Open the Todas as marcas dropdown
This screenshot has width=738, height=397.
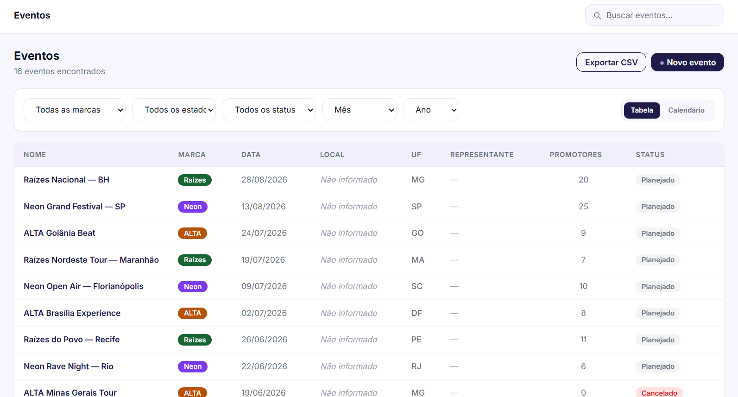click(x=75, y=110)
